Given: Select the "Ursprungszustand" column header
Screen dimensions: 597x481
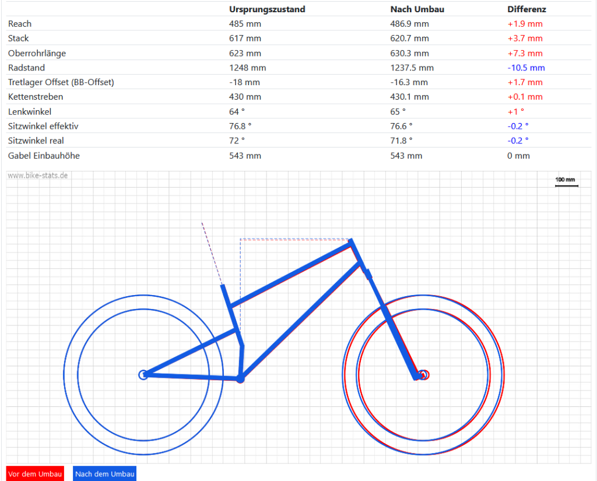Looking at the screenshot, I should click(267, 9).
